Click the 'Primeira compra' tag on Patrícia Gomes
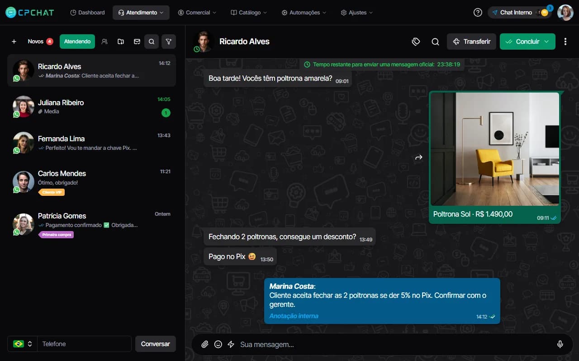 [x=56, y=235]
